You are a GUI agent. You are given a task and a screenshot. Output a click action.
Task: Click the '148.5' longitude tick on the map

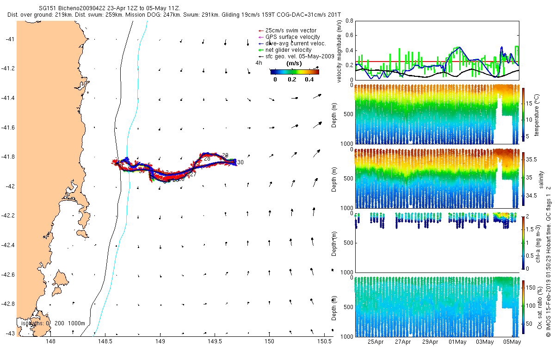point(105,341)
